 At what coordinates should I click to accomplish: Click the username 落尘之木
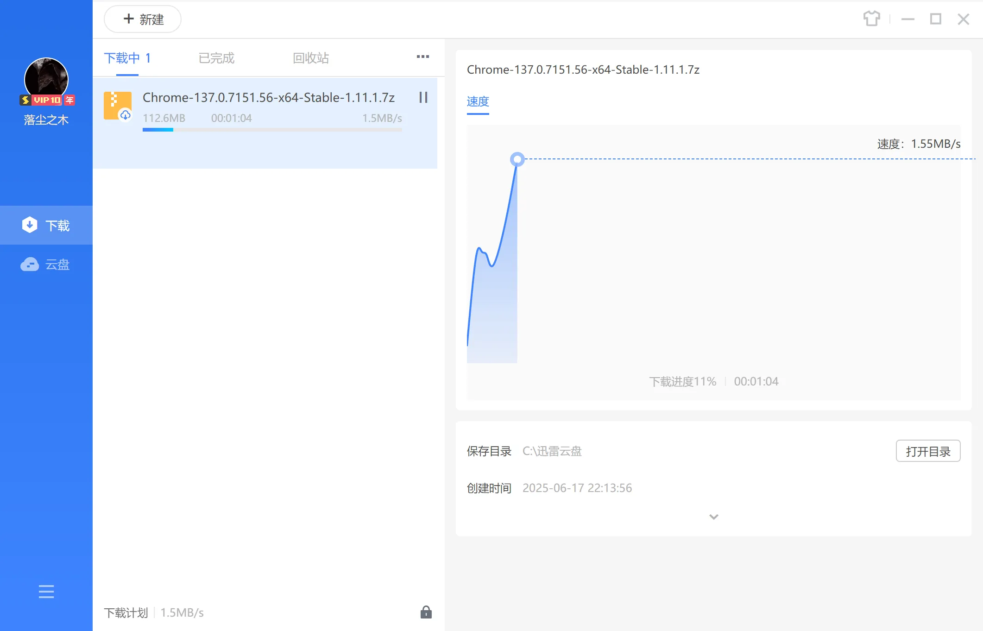click(46, 120)
